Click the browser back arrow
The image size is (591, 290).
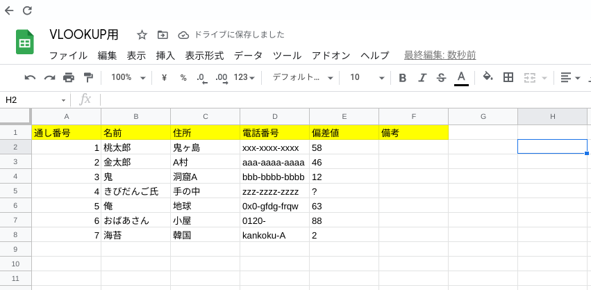9,10
